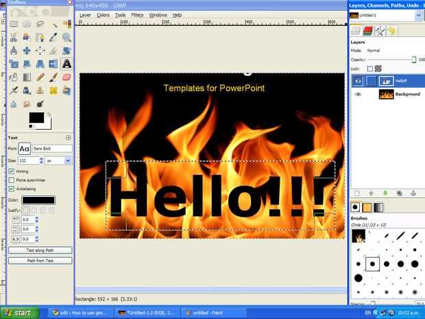Open the Filters menu

coord(137,15)
